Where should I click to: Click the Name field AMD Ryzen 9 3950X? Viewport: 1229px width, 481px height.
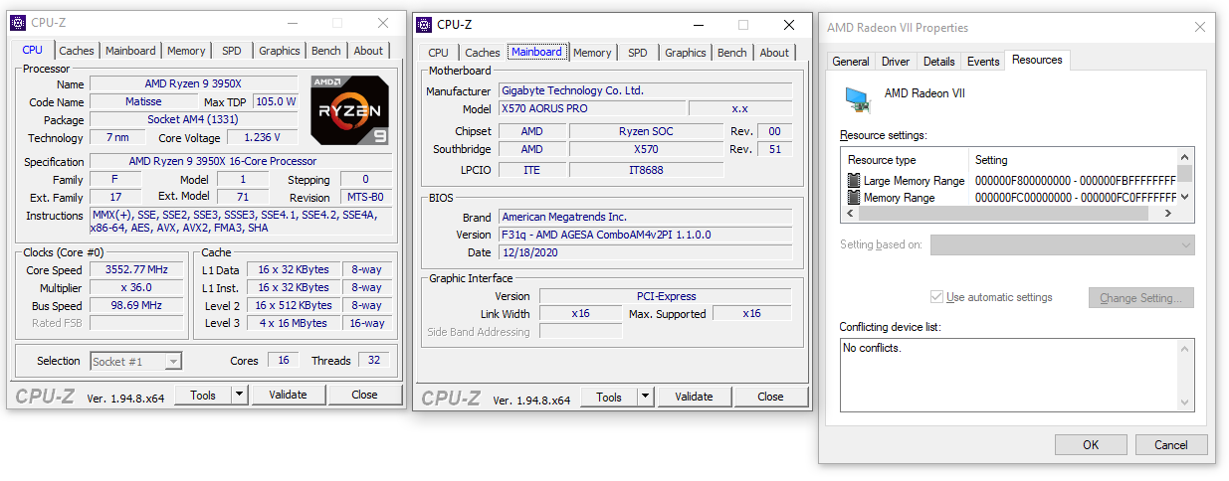coord(193,84)
